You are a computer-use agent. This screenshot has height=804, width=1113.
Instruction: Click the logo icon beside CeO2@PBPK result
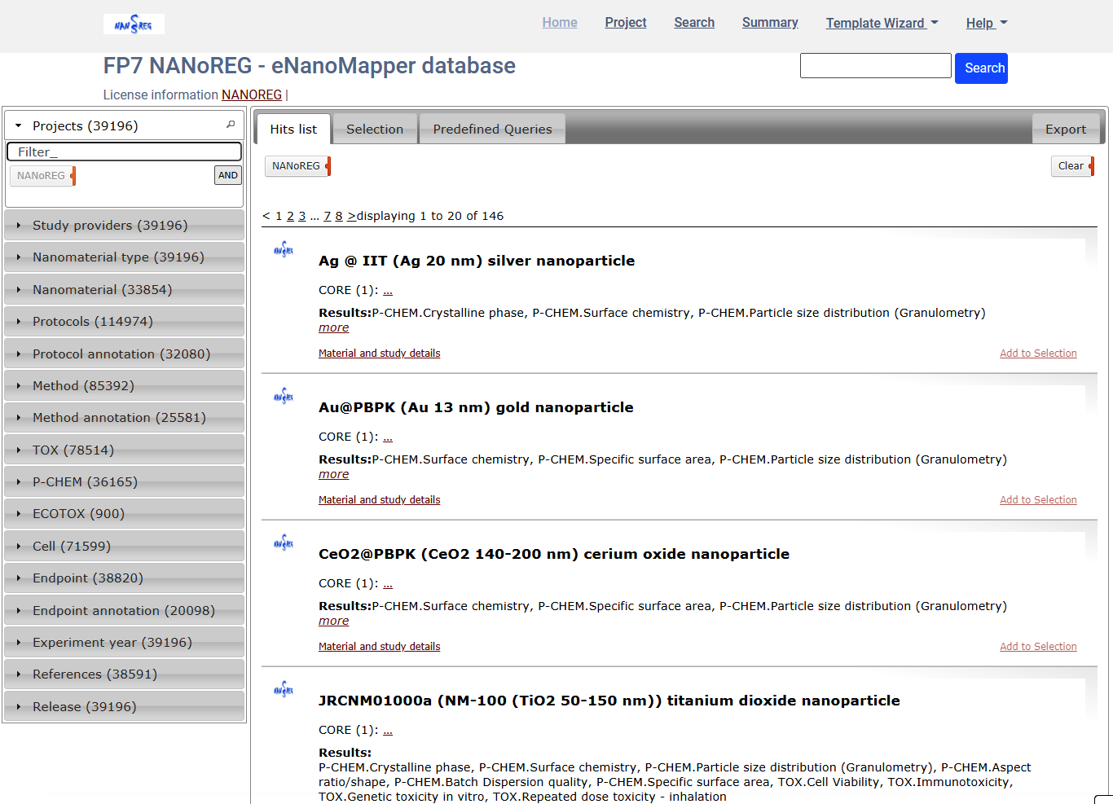pyautogui.click(x=284, y=543)
